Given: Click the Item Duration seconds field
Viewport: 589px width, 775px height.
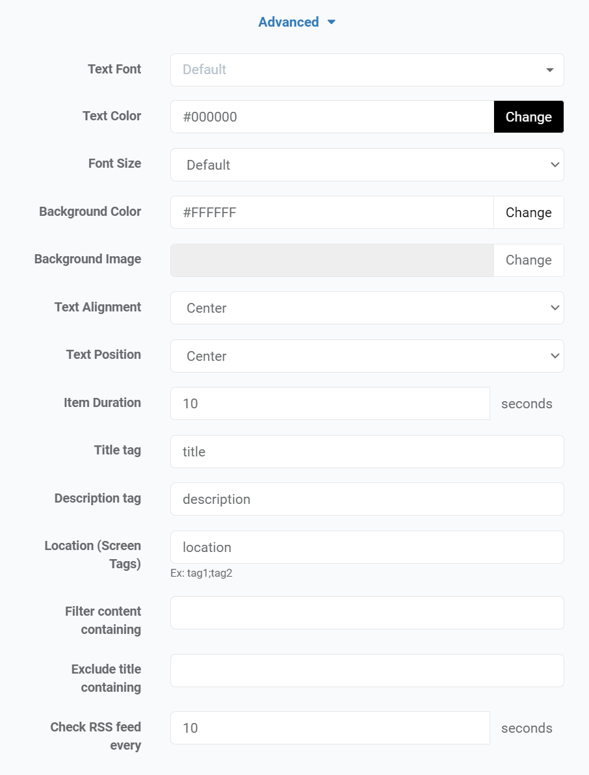Looking at the screenshot, I should click(330, 403).
